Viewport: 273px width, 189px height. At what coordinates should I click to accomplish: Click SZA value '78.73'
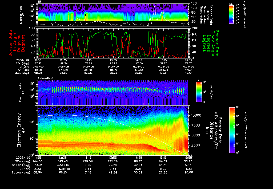pos(189,64)
